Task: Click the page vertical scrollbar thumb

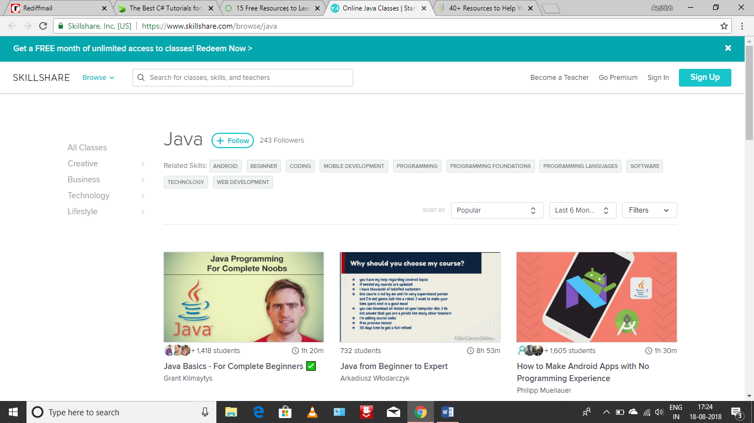Action: point(749,93)
